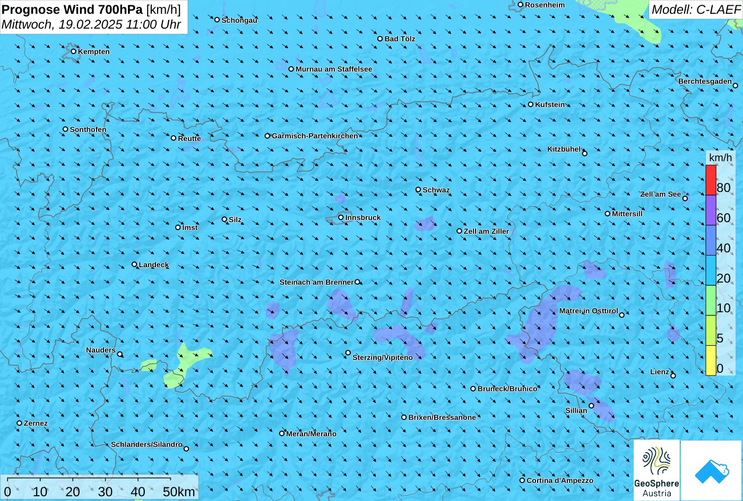743x501 pixels.
Task: Click the Cortina d'Ampezzo marker
Action: point(522,480)
